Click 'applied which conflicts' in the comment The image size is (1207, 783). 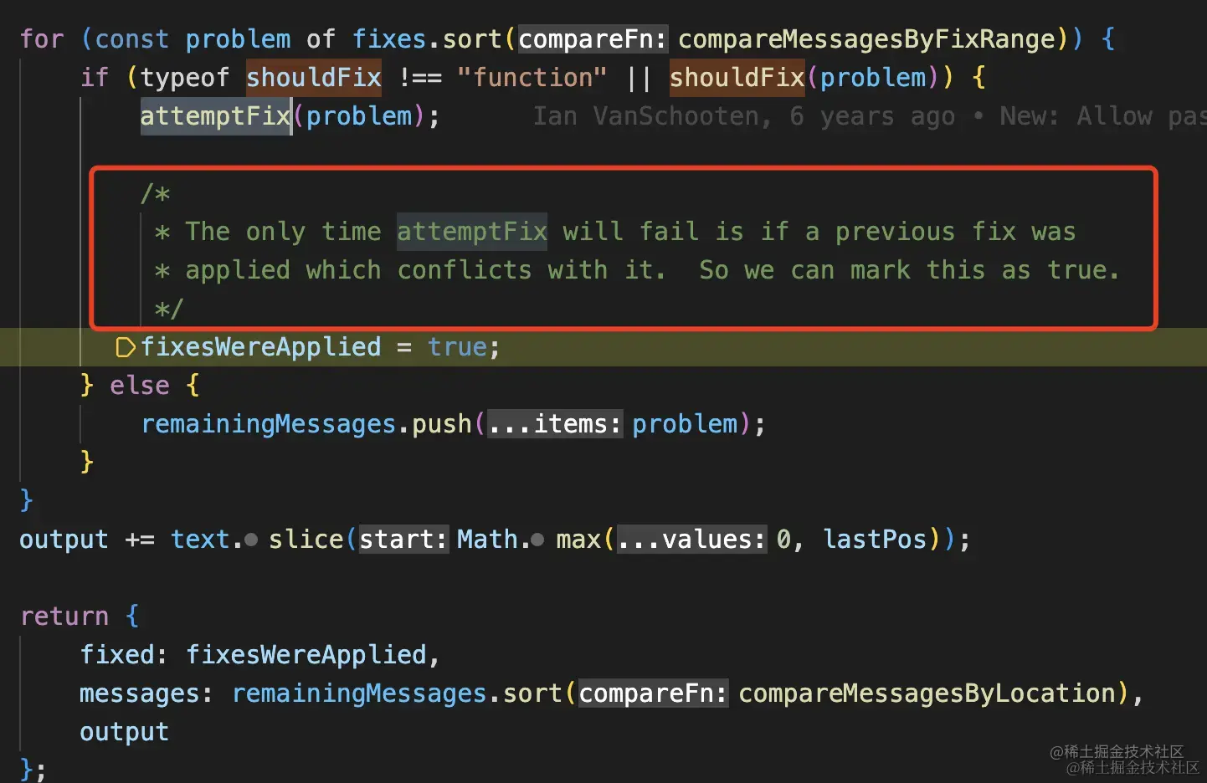click(358, 270)
